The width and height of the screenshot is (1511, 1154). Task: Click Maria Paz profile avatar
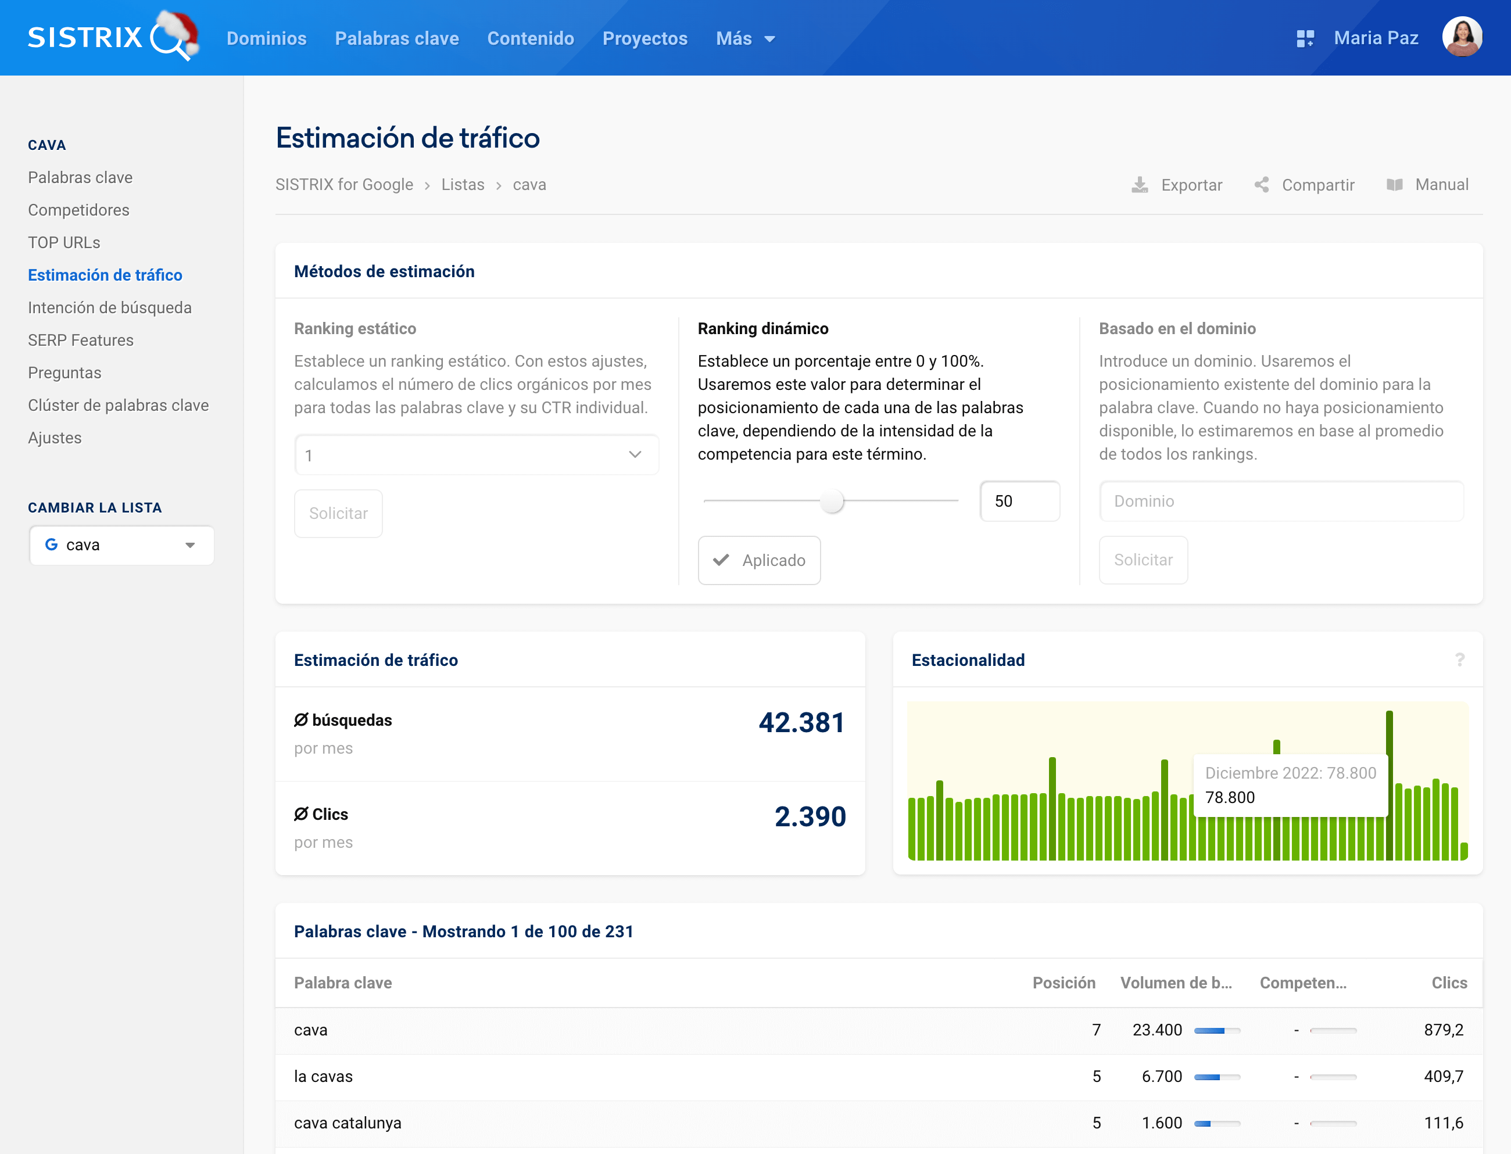point(1462,37)
